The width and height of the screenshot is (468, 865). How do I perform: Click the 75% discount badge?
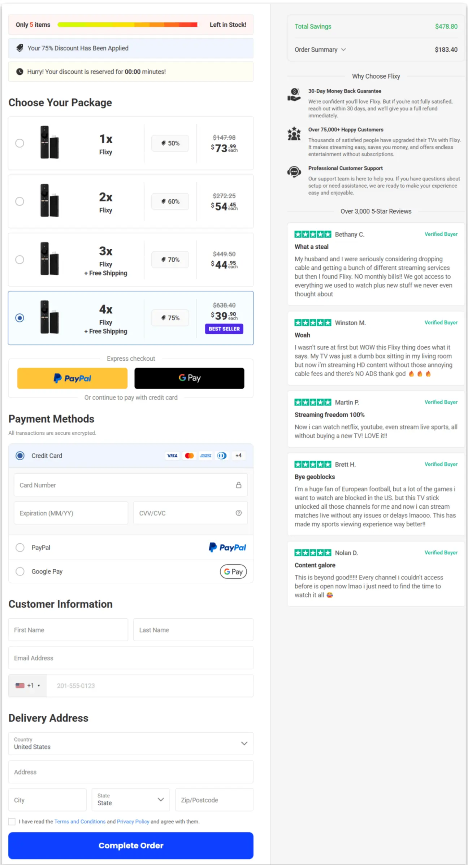click(170, 318)
